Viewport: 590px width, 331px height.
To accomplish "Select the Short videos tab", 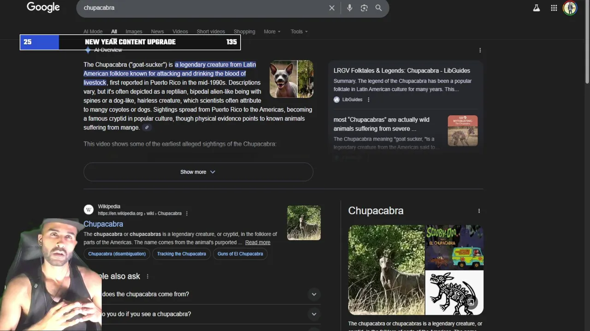I will (211, 32).
